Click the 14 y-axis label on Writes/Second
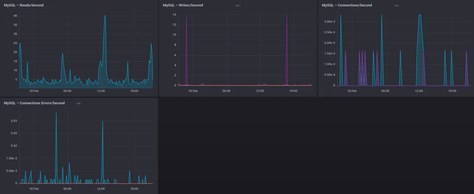The width and height of the screenshot is (474, 194). click(x=174, y=15)
